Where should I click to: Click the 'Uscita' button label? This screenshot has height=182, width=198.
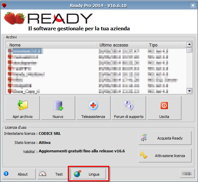[164, 117]
